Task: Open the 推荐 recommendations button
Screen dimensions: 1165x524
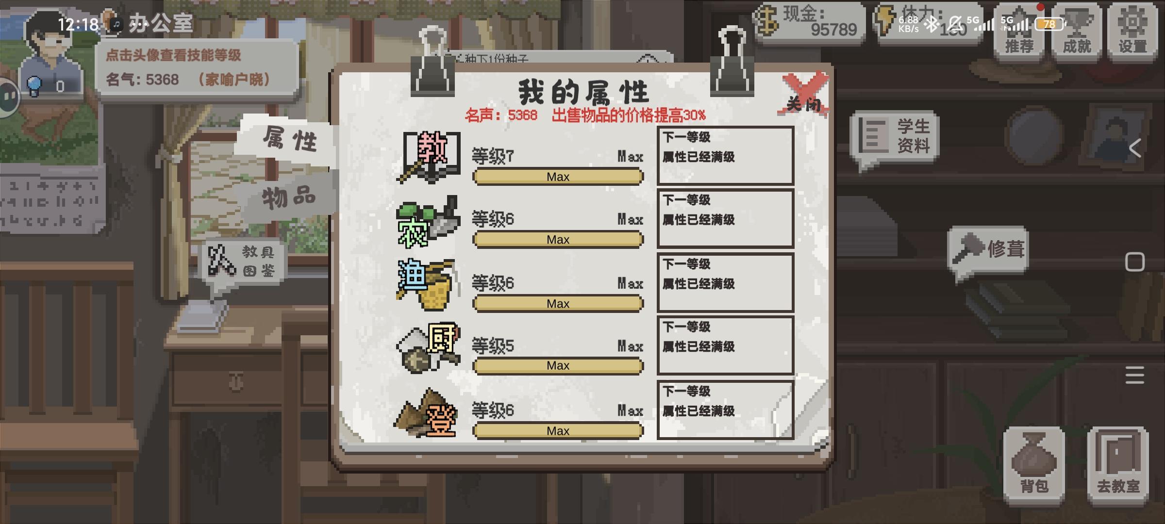Action: [1019, 32]
